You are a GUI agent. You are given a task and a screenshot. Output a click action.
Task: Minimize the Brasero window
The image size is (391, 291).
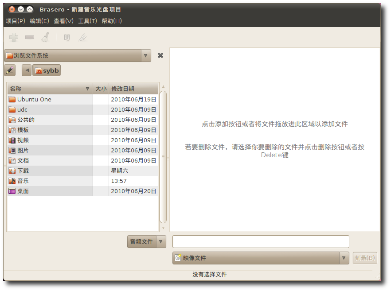(x=21, y=9)
